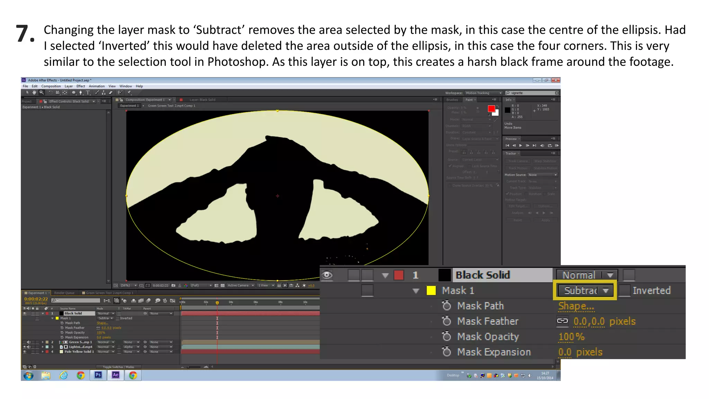The image size is (709, 399).
Task: Open Lightni...d.mp4 Alpha track matte dropdown
Action: tap(132, 347)
